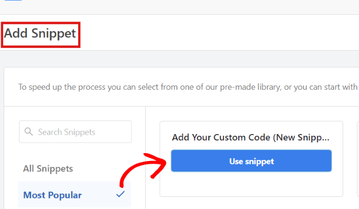The height and width of the screenshot is (209, 359).
Task: Open the Add Your Custom Code title
Action: (250, 137)
